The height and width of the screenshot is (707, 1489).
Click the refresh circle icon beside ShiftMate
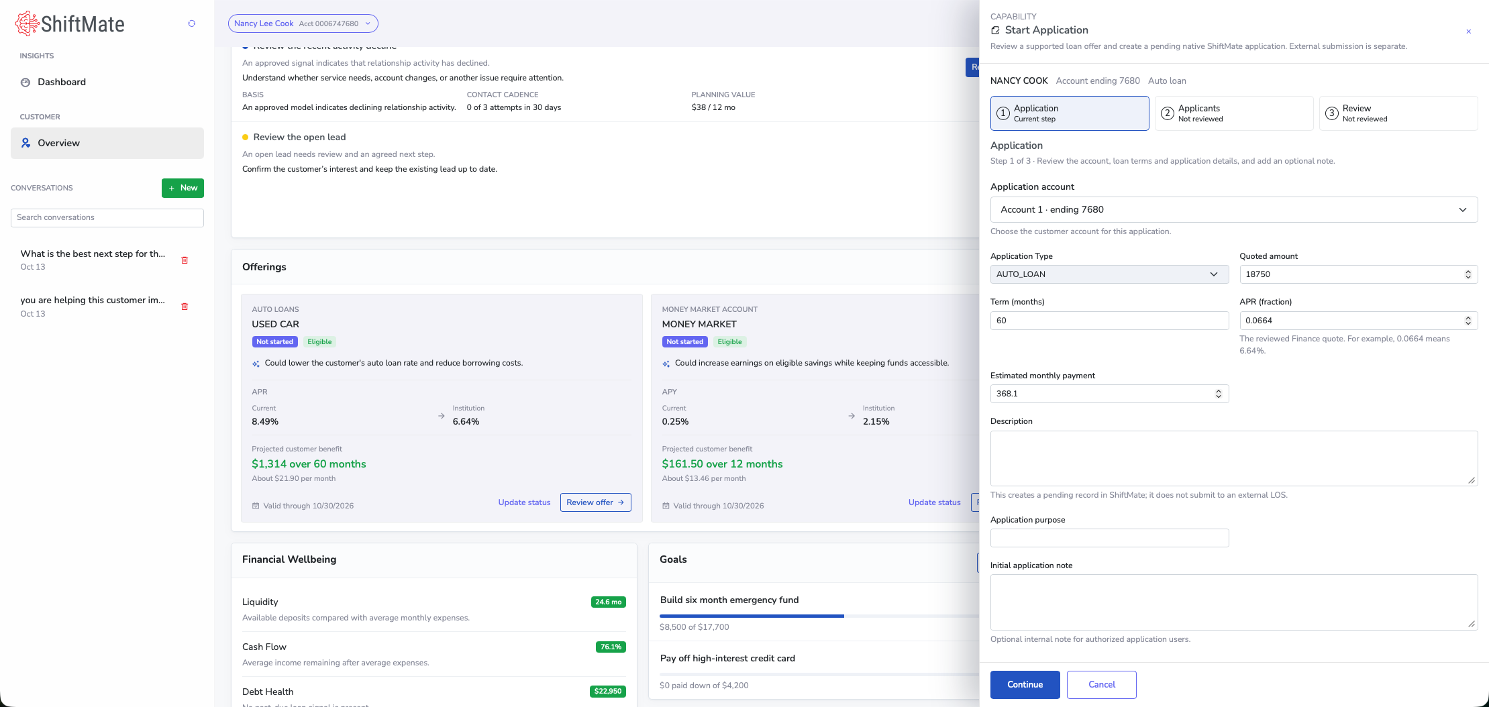[x=192, y=23]
